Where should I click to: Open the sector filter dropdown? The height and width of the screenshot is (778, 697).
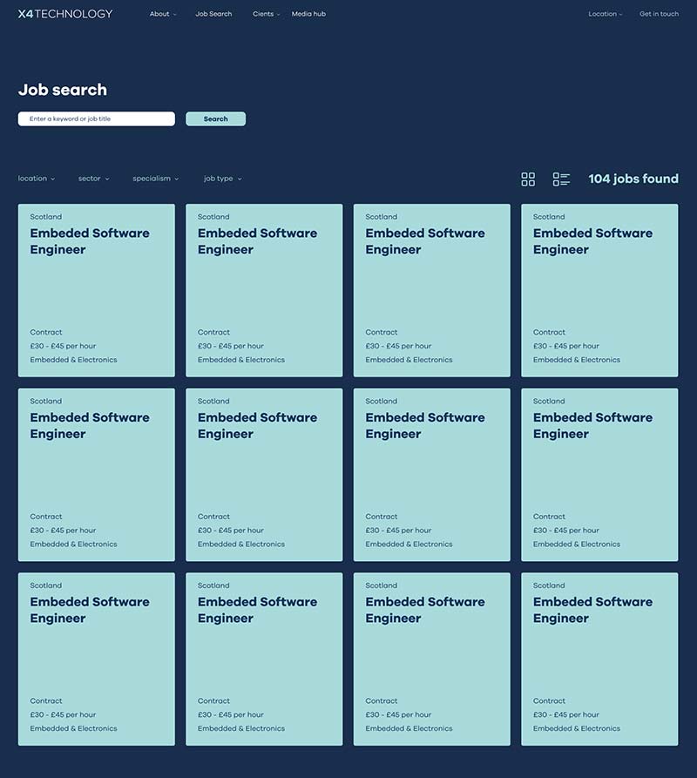pyautogui.click(x=93, y=179)
